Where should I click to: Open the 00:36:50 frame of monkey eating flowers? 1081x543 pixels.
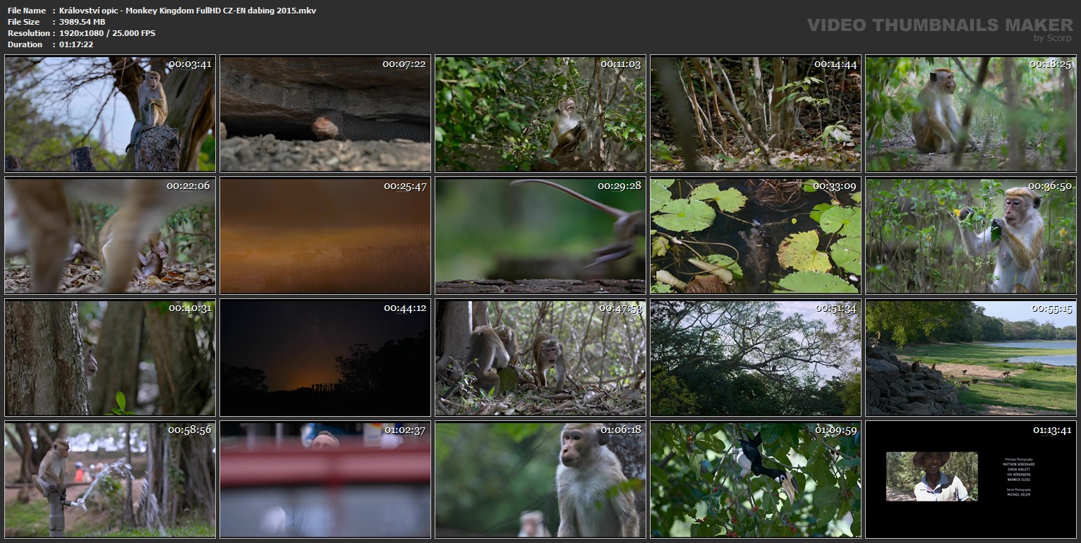(970, 236)
